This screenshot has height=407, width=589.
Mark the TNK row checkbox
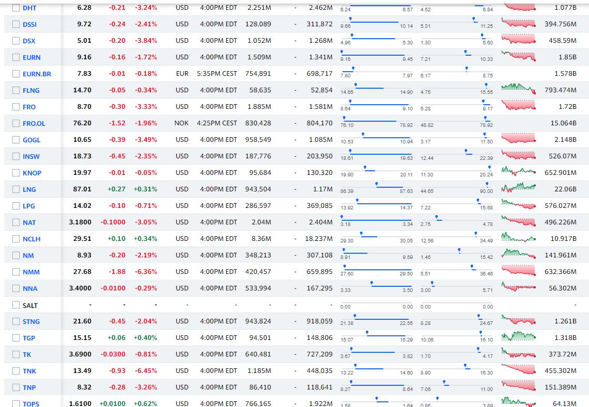(16, 371)
